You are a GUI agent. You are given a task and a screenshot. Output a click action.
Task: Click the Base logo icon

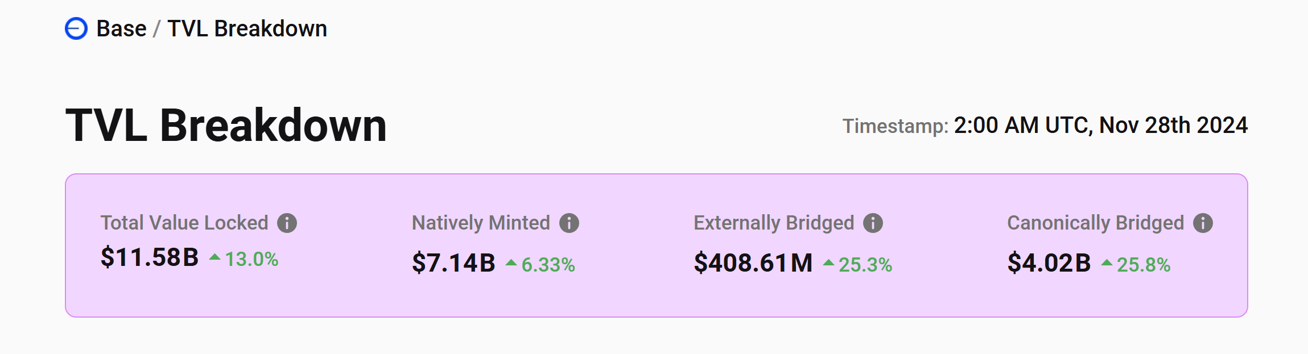[x=76, y=28]
